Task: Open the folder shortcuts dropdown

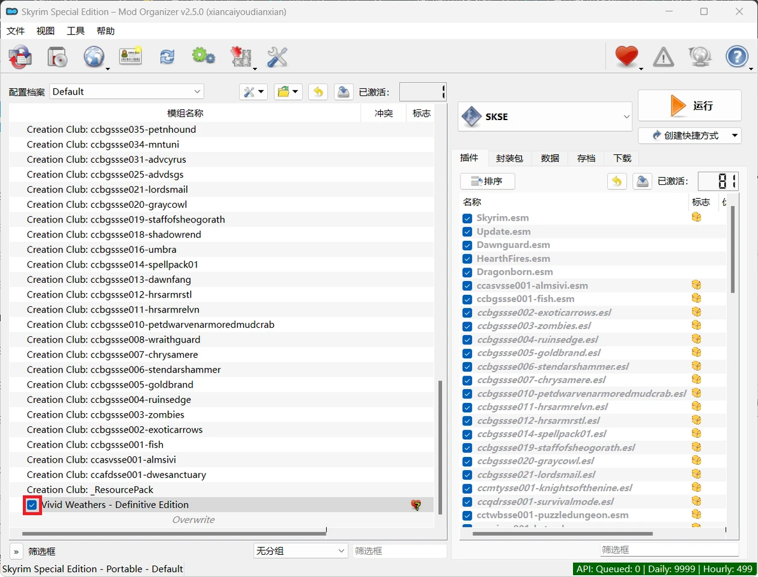Action: (288, 92)
